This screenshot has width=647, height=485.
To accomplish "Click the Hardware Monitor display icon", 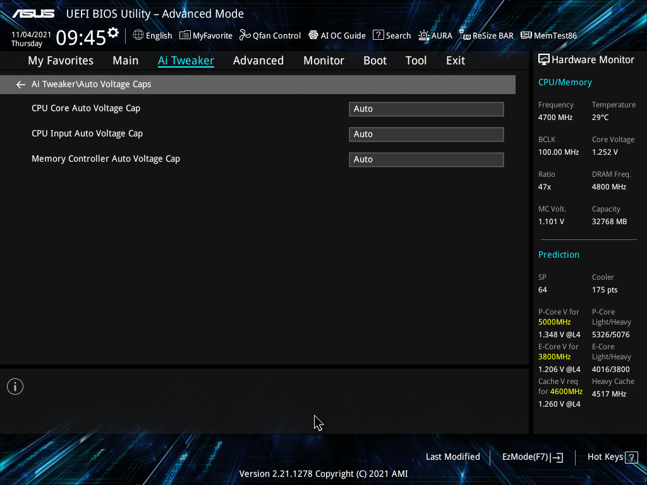I will tap(544, 59).
